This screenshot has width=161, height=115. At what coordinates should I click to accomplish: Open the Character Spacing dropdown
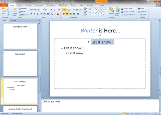(x=48, y=14)
